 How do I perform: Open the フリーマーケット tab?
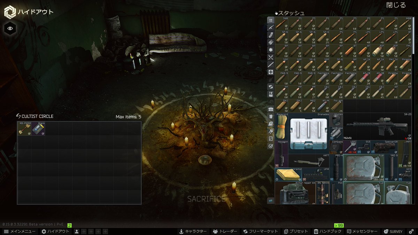(261, 232)
